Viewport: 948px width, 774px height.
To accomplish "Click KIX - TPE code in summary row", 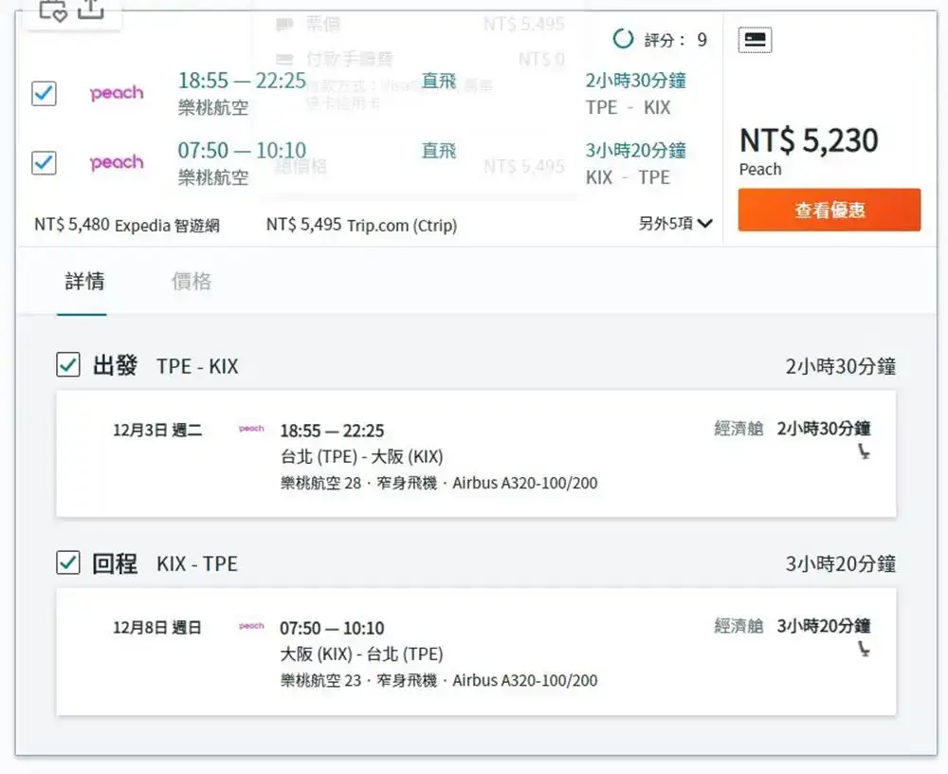I will click(628, 177).
